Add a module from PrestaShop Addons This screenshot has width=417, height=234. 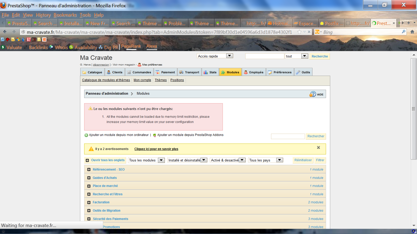(x=188, y=135)
